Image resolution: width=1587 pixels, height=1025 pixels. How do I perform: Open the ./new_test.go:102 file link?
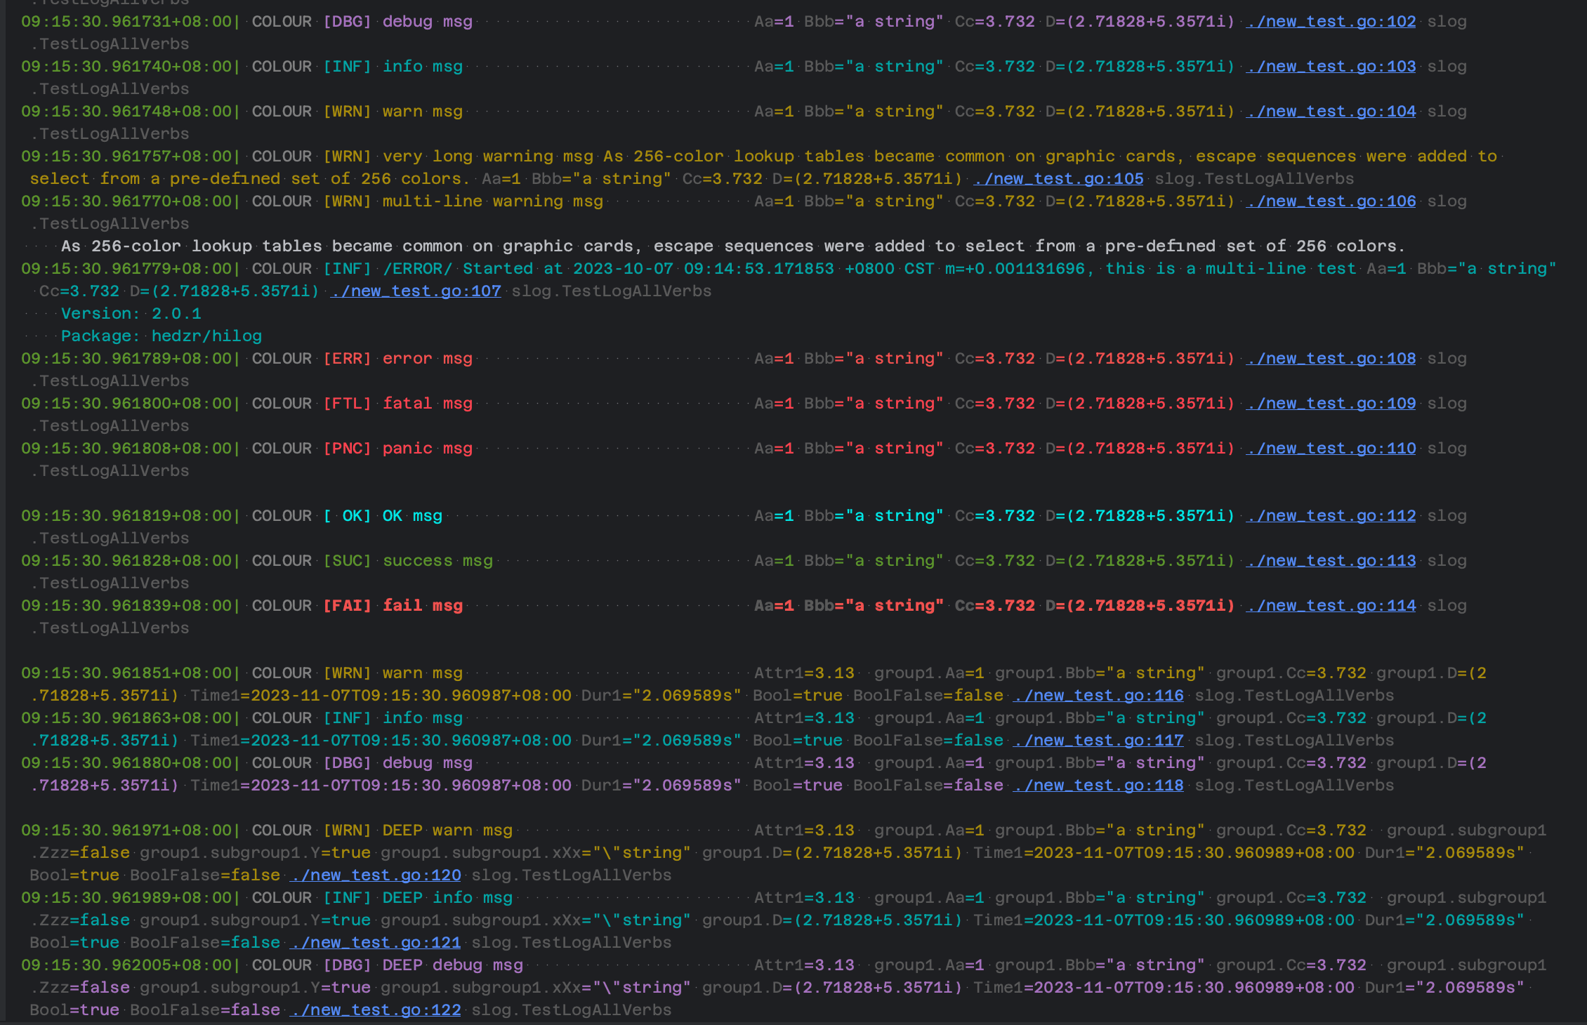point(1331,22)
